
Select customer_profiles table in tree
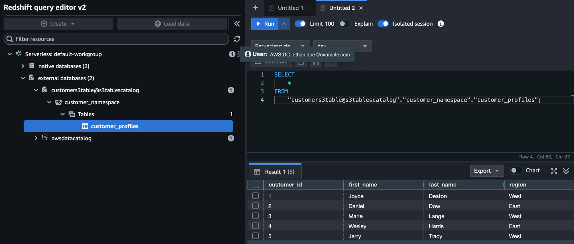click(128, 126)
